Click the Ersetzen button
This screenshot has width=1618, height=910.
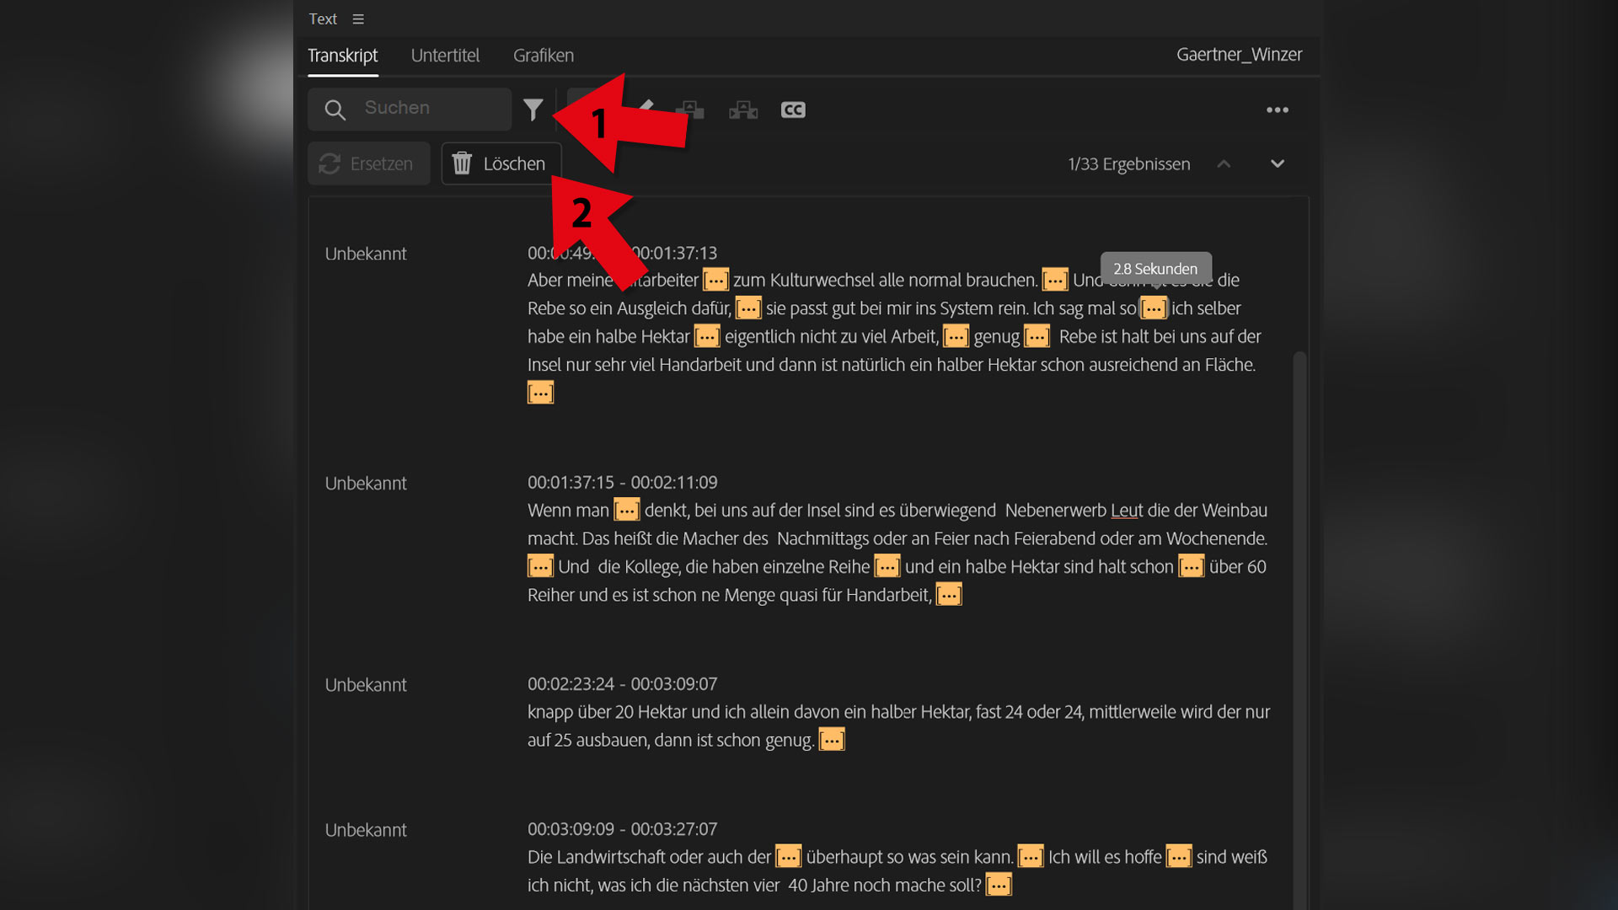(368, 163)
